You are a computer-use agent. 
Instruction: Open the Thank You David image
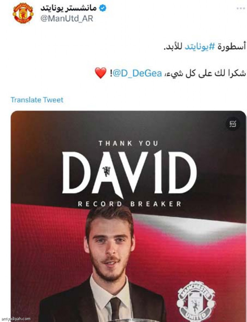128,216
